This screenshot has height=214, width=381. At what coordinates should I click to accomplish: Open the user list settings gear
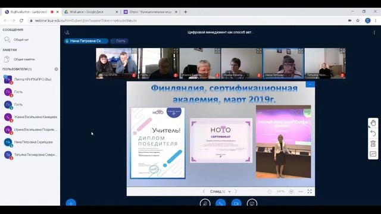pyautogui.click(x=57, y=69)
